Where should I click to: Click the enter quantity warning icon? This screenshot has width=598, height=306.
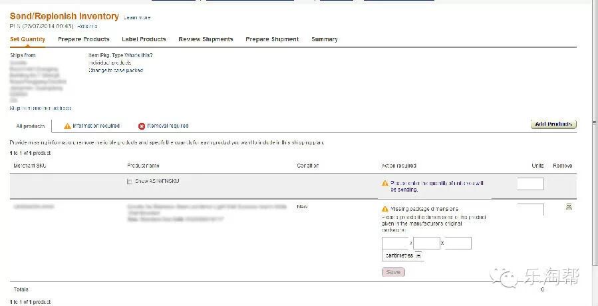point(385,184)
